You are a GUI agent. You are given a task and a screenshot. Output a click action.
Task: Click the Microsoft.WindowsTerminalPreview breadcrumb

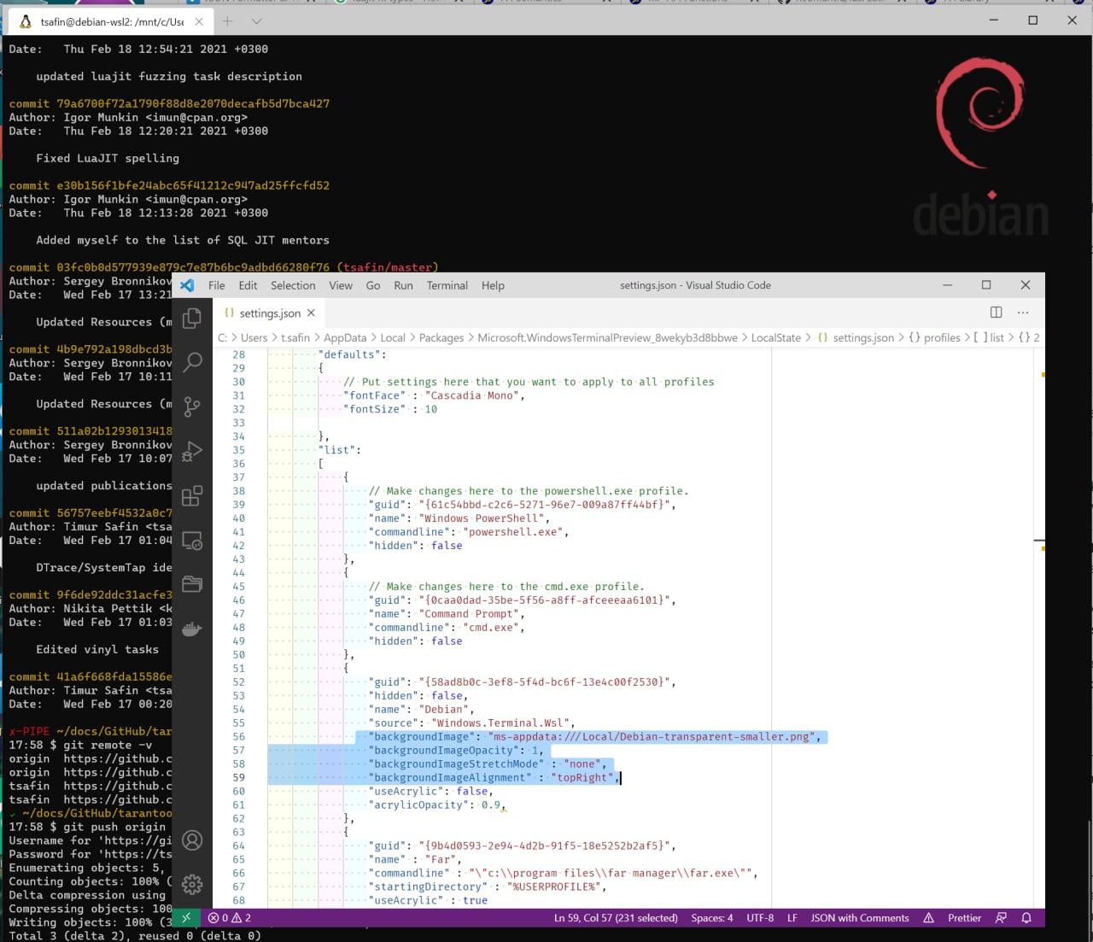point(607,338)
